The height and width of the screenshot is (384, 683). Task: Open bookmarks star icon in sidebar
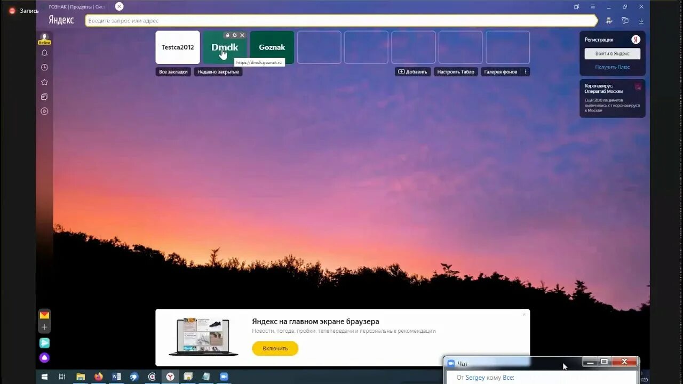coord(44,82)
